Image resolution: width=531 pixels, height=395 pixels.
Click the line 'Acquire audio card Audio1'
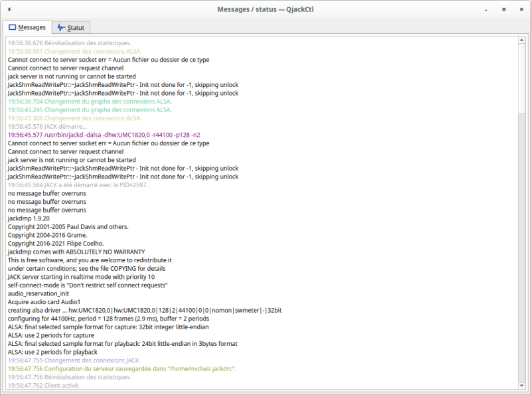[44, 302]
